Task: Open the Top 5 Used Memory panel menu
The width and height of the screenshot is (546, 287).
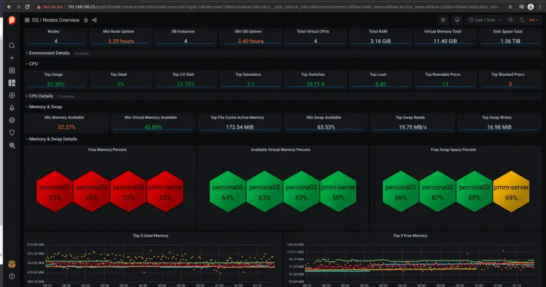Action: point(150,236)
